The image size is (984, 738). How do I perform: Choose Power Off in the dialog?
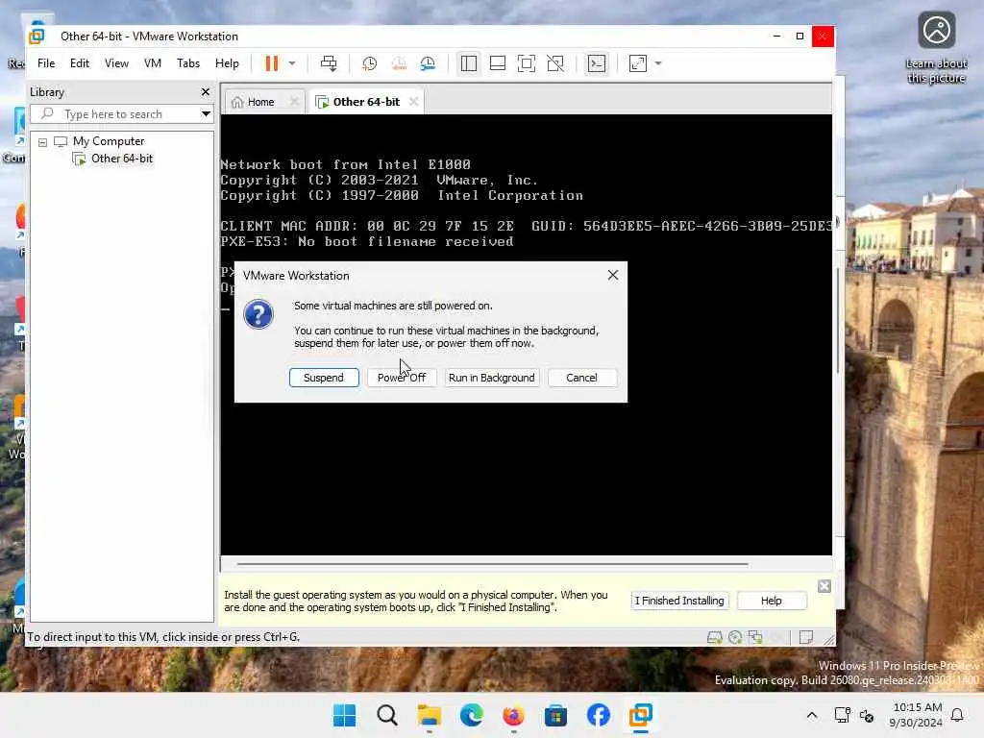click(x=402, y=377)
